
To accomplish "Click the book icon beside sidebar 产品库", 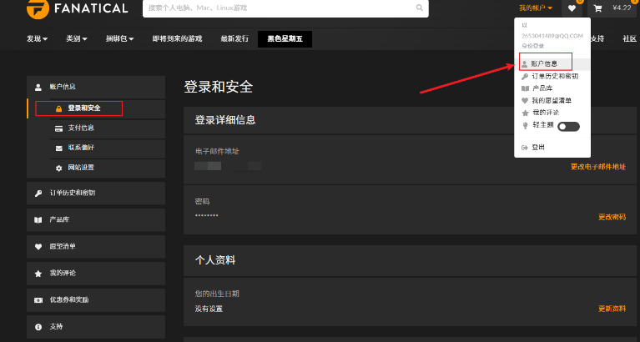I will click(x=38, y=220).
